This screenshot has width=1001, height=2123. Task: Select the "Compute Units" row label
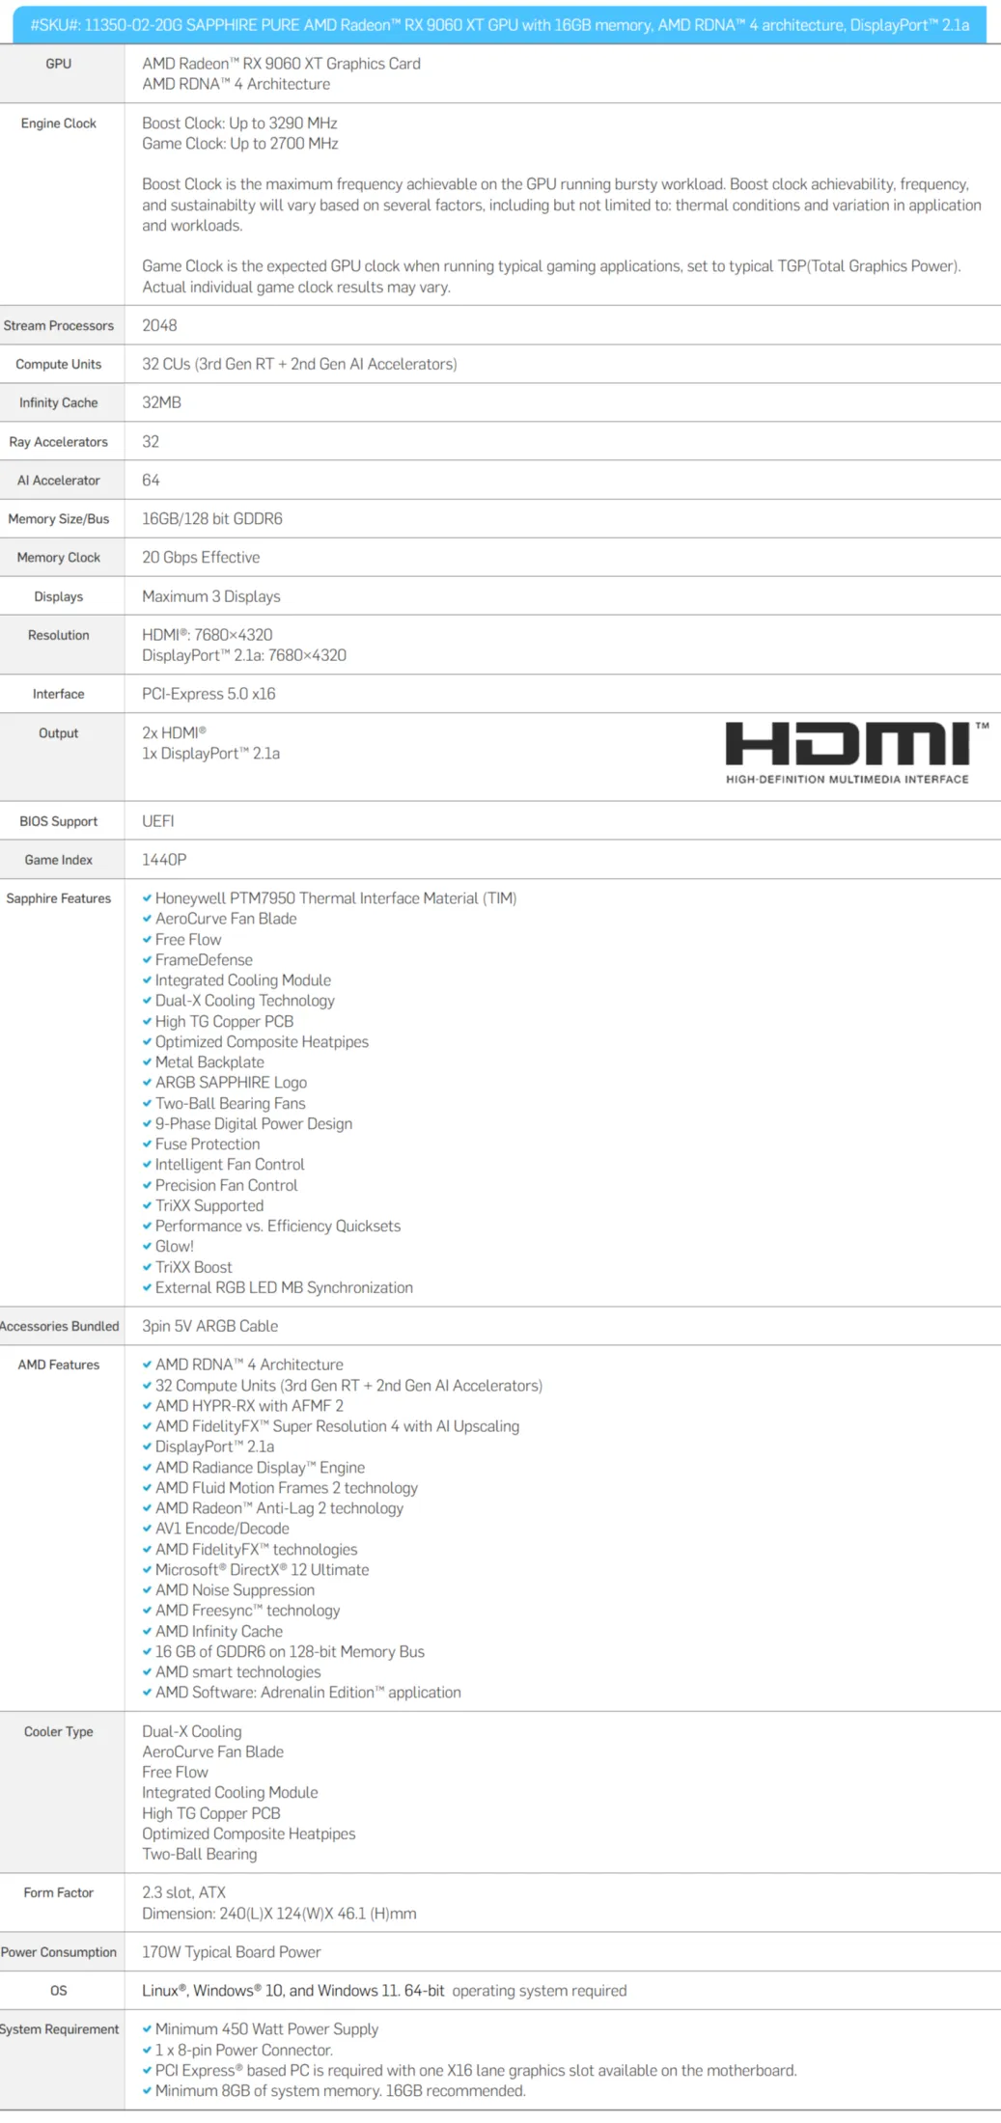click(59, 365)
